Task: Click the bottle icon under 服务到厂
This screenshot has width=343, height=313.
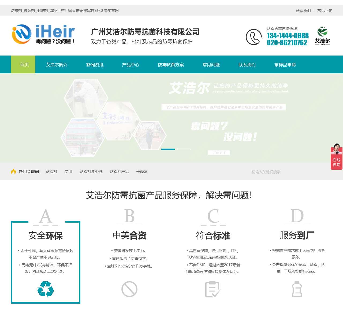Action: click(x=297, y=289)
